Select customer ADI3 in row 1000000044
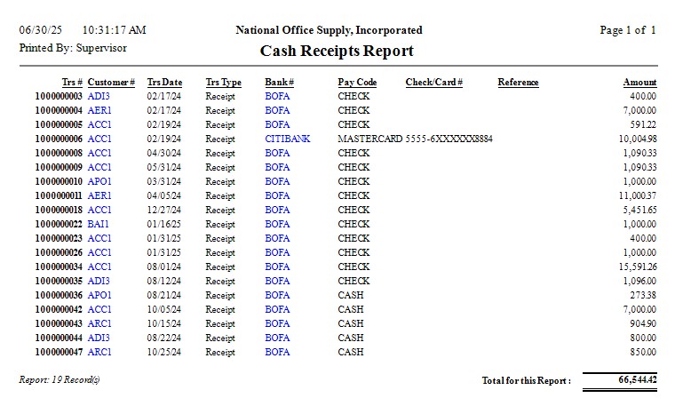The width and height of the screenshot is (675, 406). click(99, 338)
